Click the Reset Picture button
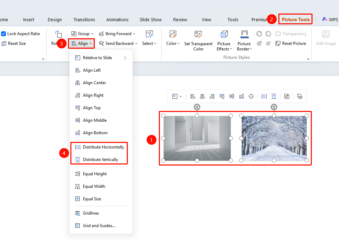This screenshot has width=339, height=241. click(291, 43)
